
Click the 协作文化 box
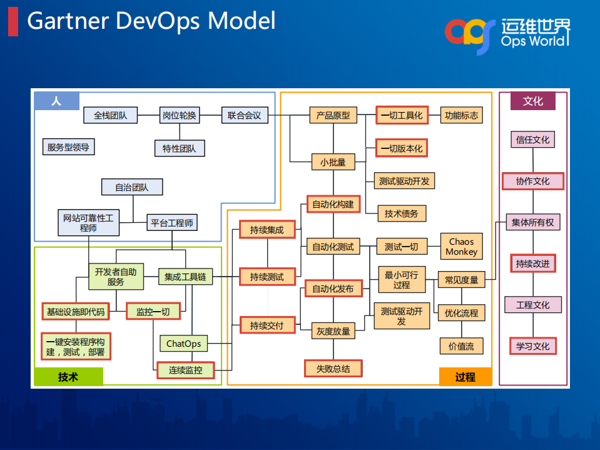click(532, 182)
